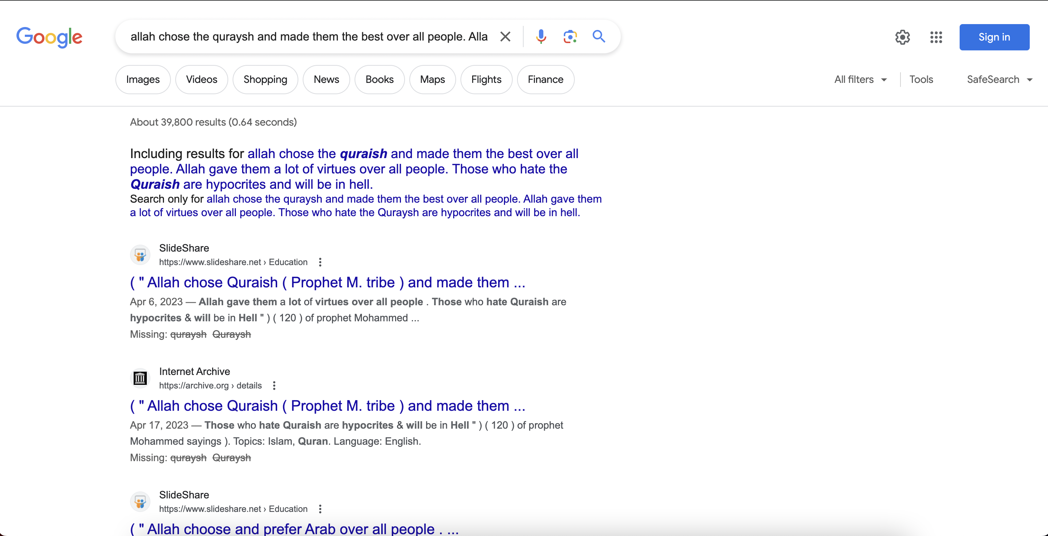Screen dimensions: 1048x536
Task: Click the Internet Archive favicon
Action: coord(140,378)
